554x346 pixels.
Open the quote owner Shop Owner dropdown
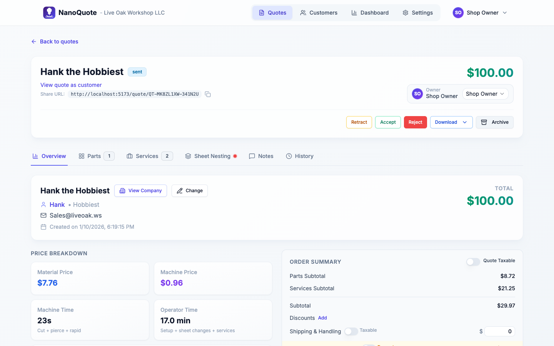coord(485,94)
